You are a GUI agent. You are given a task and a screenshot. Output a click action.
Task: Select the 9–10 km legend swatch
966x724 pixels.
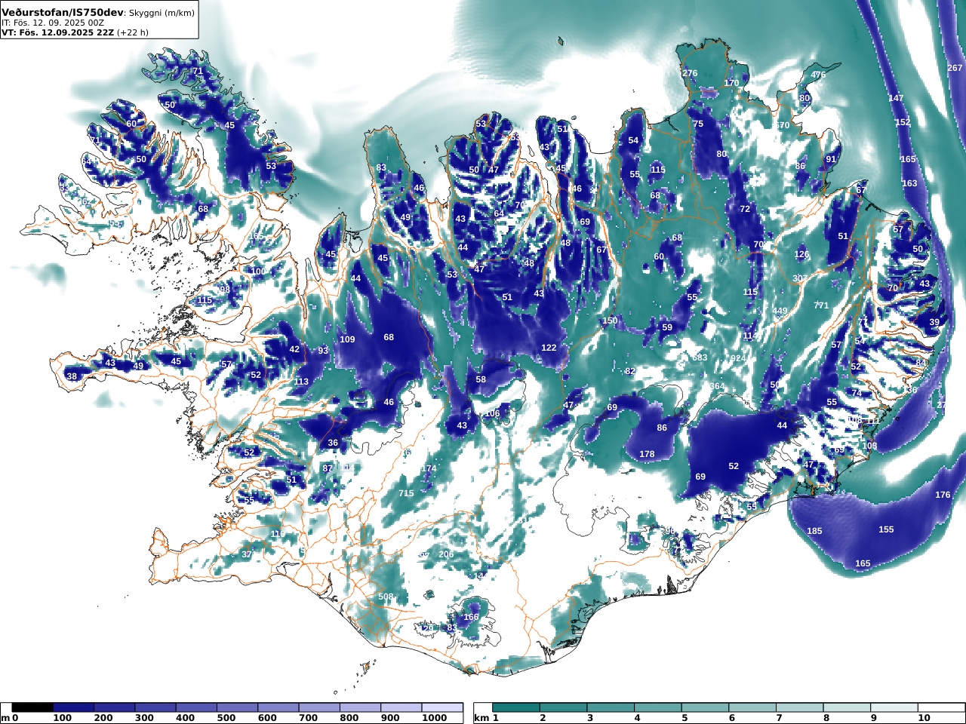894,707
